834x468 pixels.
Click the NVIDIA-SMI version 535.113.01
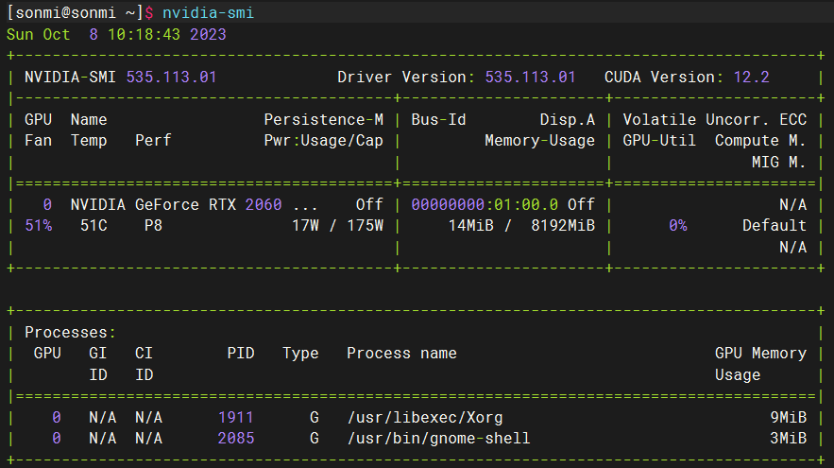(x=171, y=78)
